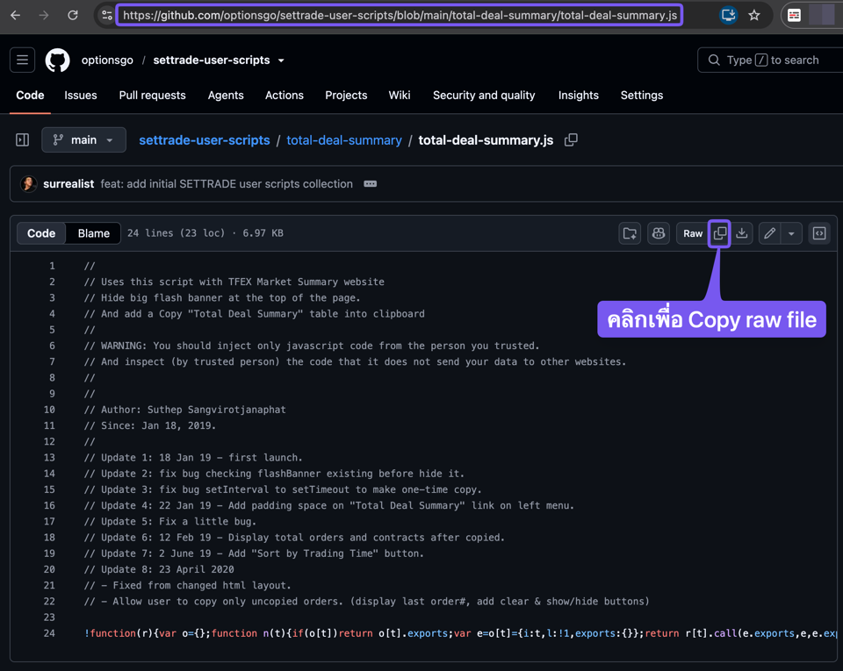The height and width of the screenshot is (671, 843).
Task: Switch to the Issues tab
Action: (x=81, y=95)
